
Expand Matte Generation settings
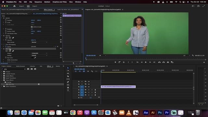coord(4,60)
